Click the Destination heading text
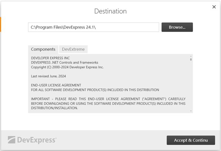Screen dimensions: 221x151 (x=110, y=11)
